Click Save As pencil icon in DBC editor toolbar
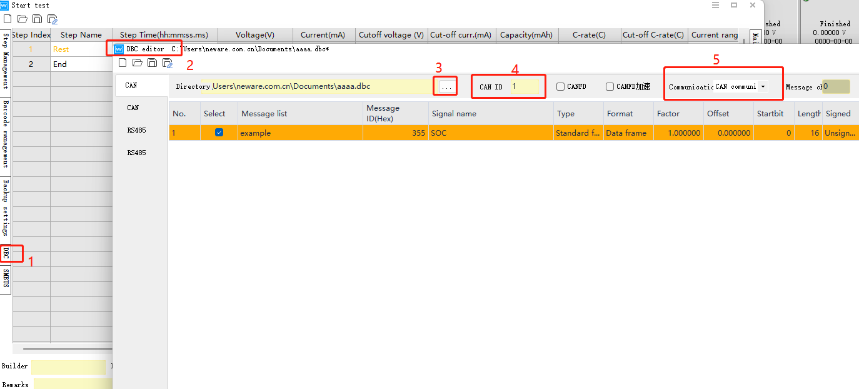 tap(168, 63)
